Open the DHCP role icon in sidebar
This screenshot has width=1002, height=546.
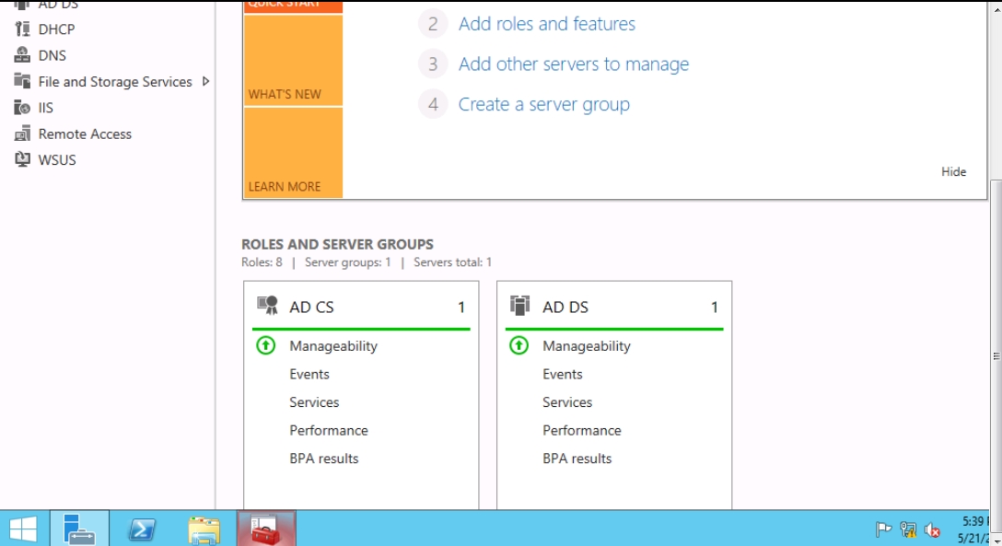pyautogui.click(x=22, y=29)
